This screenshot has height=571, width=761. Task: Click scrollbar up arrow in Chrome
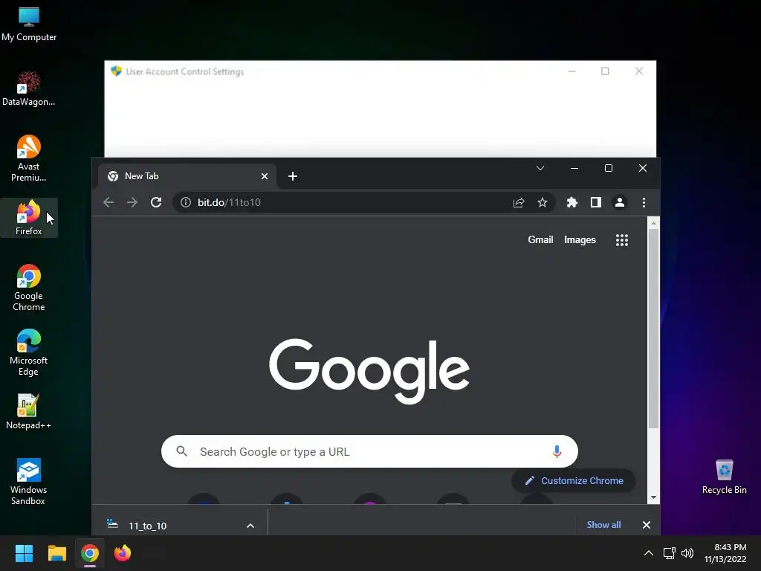click(x=654, y=223)
